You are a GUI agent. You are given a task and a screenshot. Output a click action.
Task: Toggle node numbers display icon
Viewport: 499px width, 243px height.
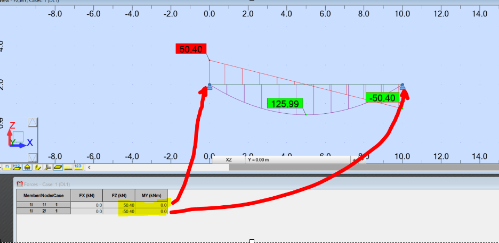7,167
